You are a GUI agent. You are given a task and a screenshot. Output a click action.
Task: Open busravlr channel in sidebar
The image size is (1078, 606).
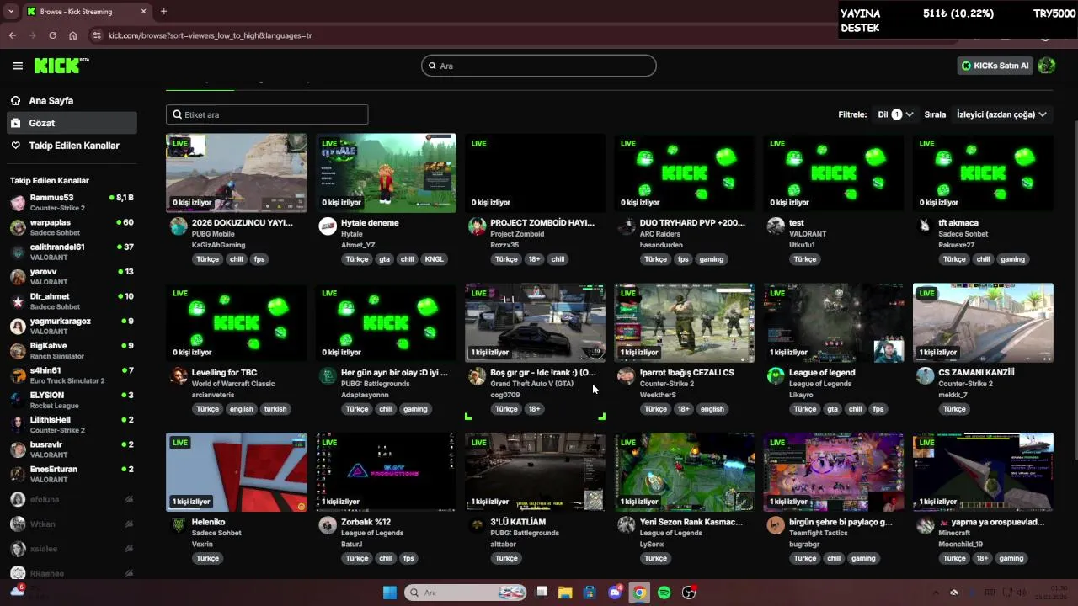pos(72,449)
